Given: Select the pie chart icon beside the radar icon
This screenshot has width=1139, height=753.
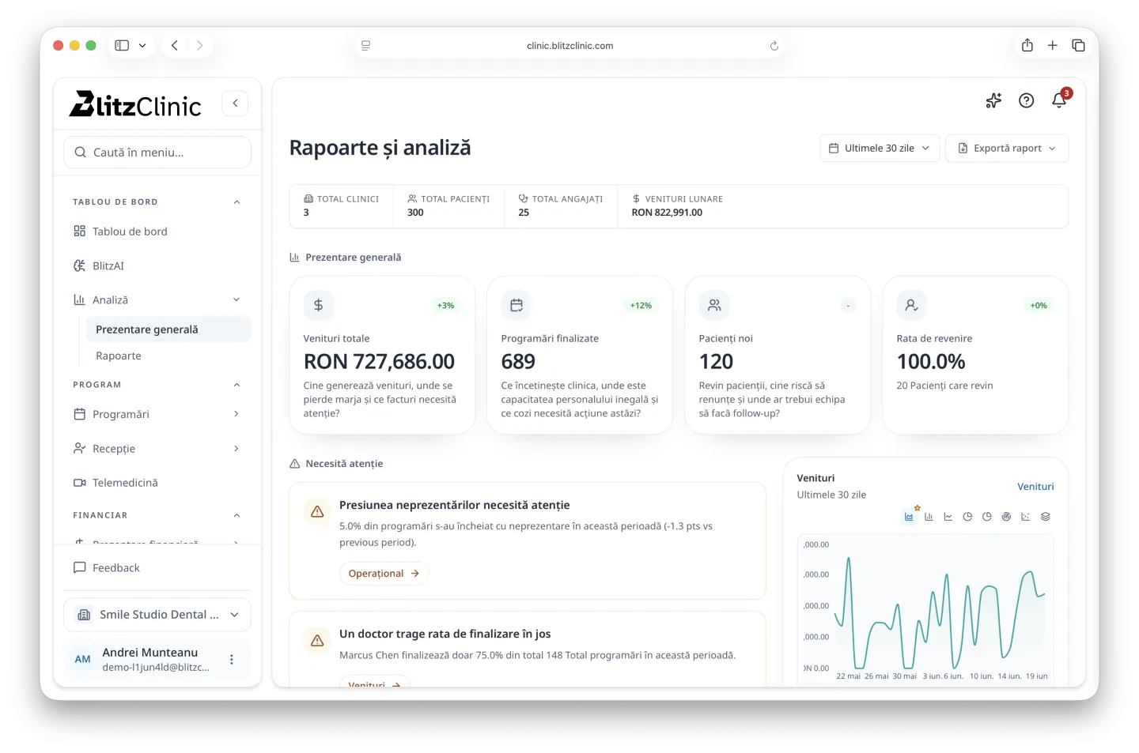Looking at the screenshot, I should [986, 517].
